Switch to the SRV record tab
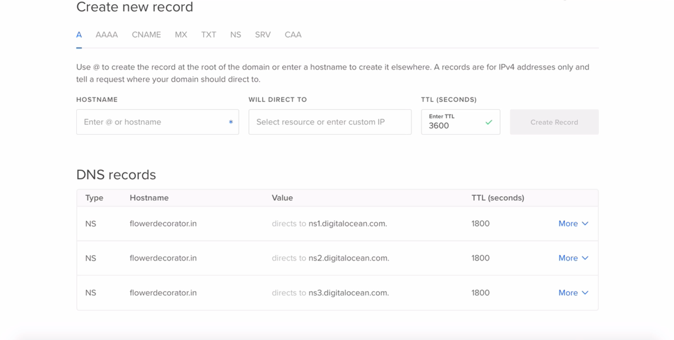This screenshot has height=340, width=674. 263,35
